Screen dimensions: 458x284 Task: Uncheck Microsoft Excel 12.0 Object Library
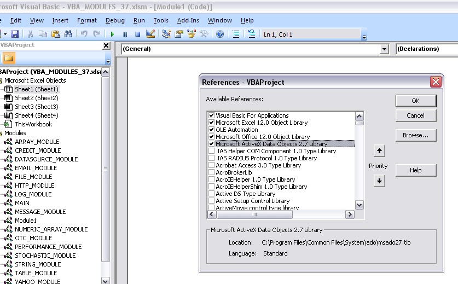[x=211, y=123]
